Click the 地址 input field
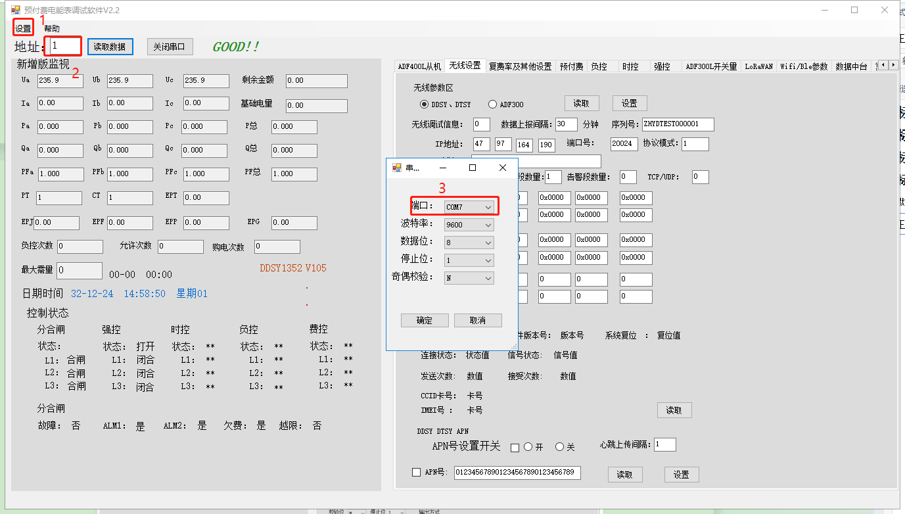The image size is (905, 514). point(65,46)
